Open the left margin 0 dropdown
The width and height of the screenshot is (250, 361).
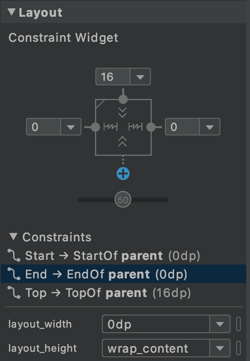[71, 127]
